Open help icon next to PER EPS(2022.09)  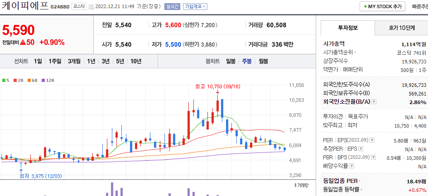(372, 140)
